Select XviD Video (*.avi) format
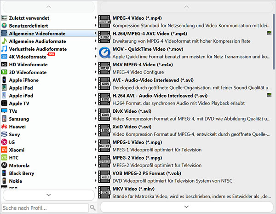Image resolution: width=276 pixels, height=214 pixels. 185,130
